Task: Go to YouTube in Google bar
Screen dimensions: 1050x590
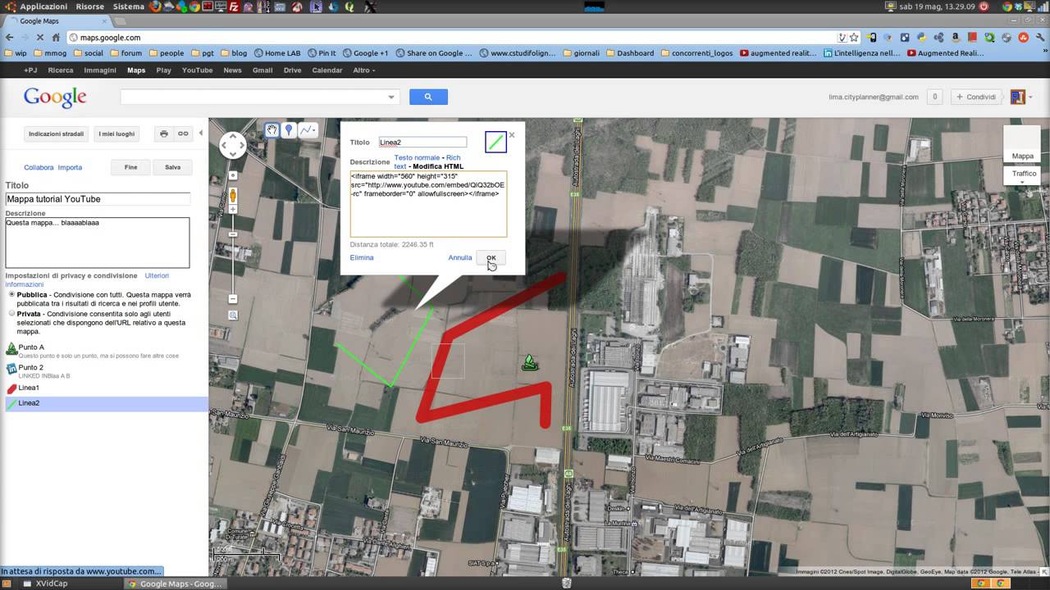Action: [197, 70]
